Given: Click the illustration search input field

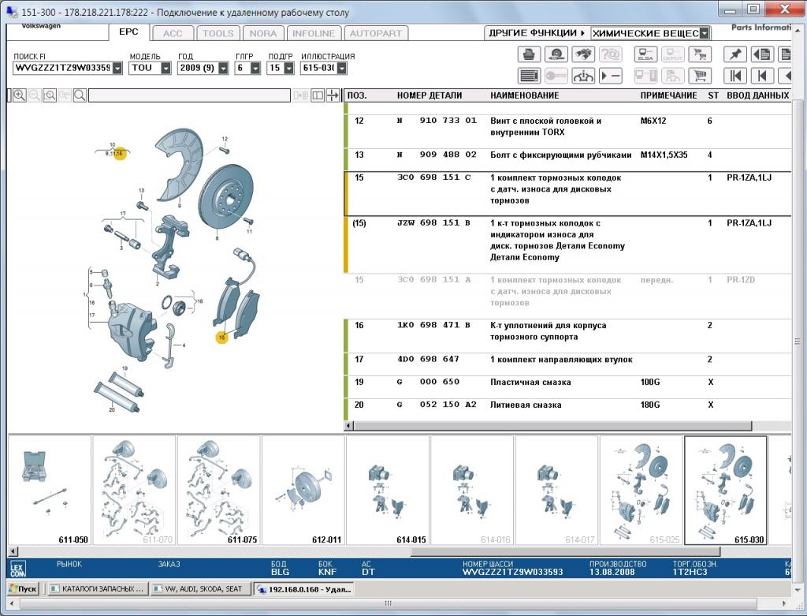Looking at the screenshot, I should pos(189,95).
